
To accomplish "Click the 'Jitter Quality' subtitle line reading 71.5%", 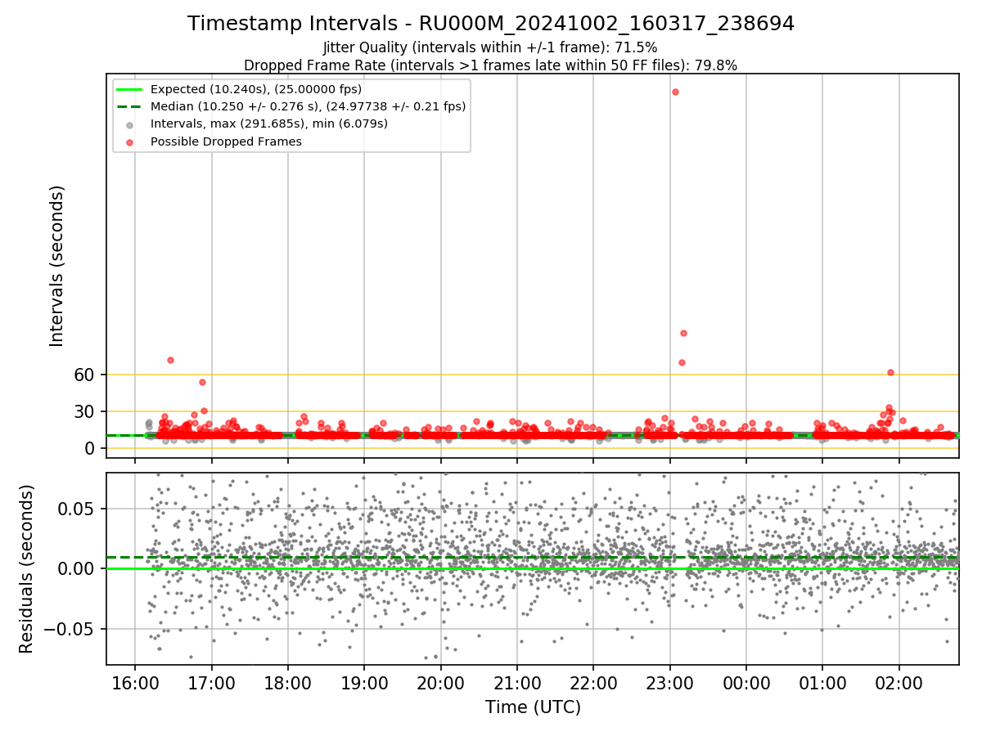I will point(491,48).
